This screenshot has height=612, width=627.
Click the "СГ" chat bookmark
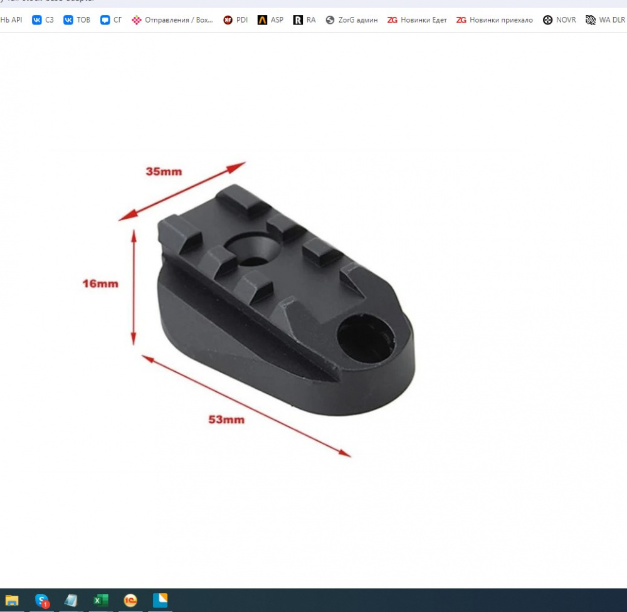click(x=112, y=20)
